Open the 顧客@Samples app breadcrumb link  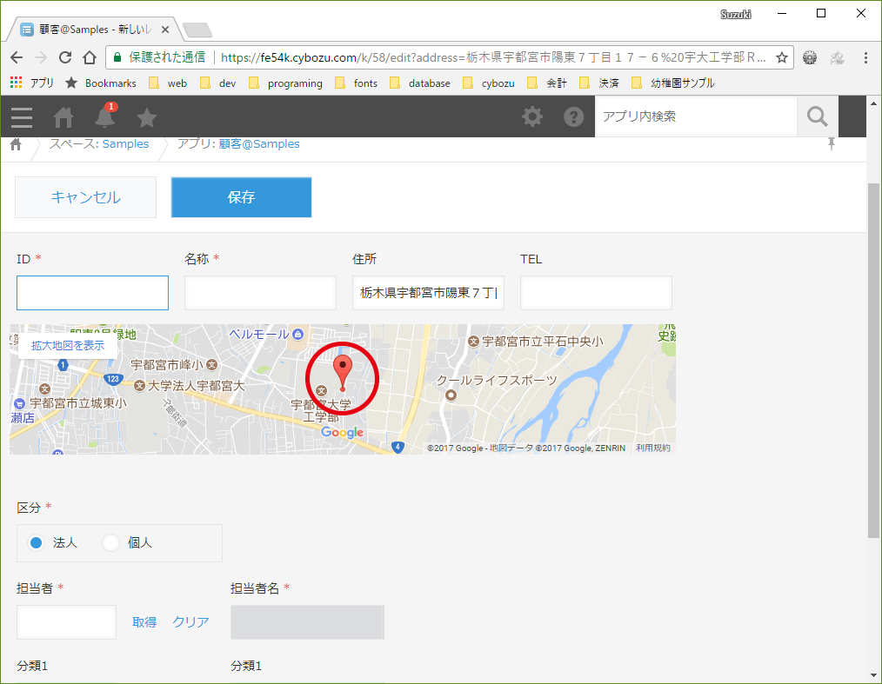click(x=259, y=144)
